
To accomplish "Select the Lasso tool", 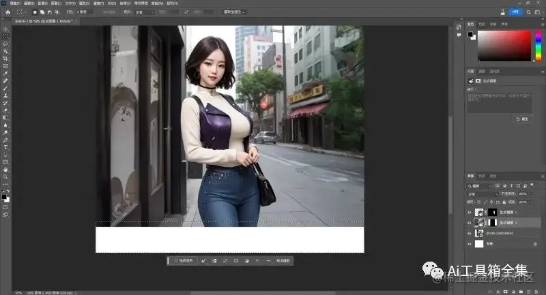I will [5, 44].
